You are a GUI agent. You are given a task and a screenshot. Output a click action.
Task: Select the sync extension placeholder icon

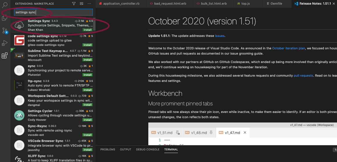19,70
